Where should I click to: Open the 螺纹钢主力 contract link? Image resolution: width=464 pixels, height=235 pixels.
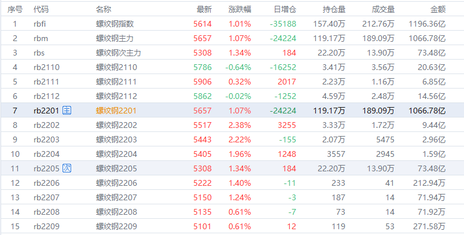pyautogui.click(x=115, y=38)
